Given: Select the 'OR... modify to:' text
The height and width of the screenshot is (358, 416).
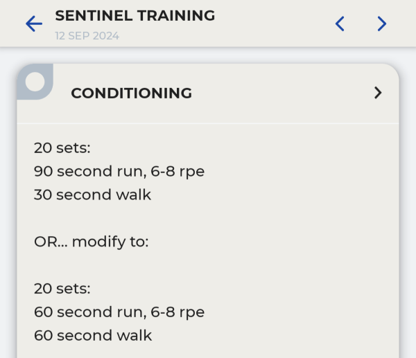Looking at the screenshot, I should point(91,242).
